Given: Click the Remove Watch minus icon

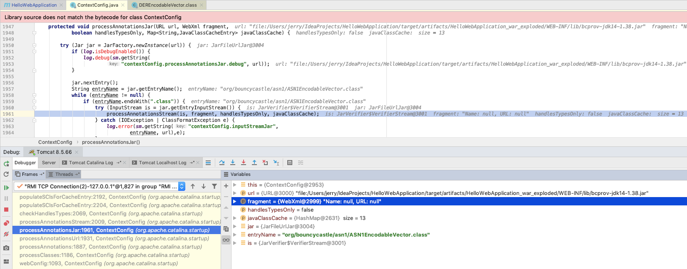Looking at the screenshot, I should (x=226, y=197).
